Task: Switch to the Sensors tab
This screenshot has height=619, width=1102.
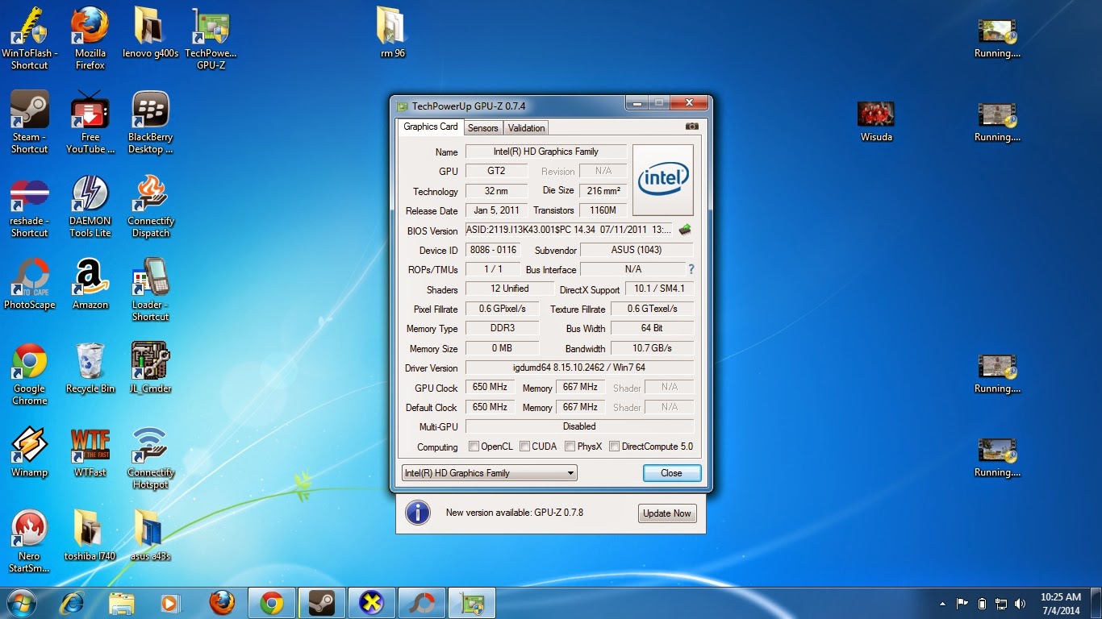Action: point(483,127)
